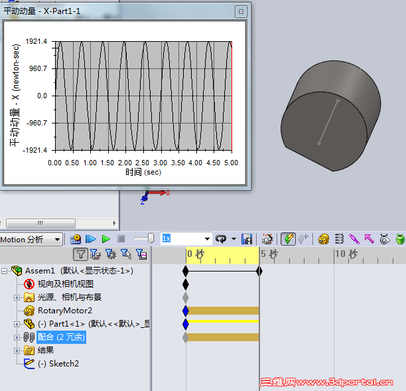Add a Motor from the toolbar

324,239
